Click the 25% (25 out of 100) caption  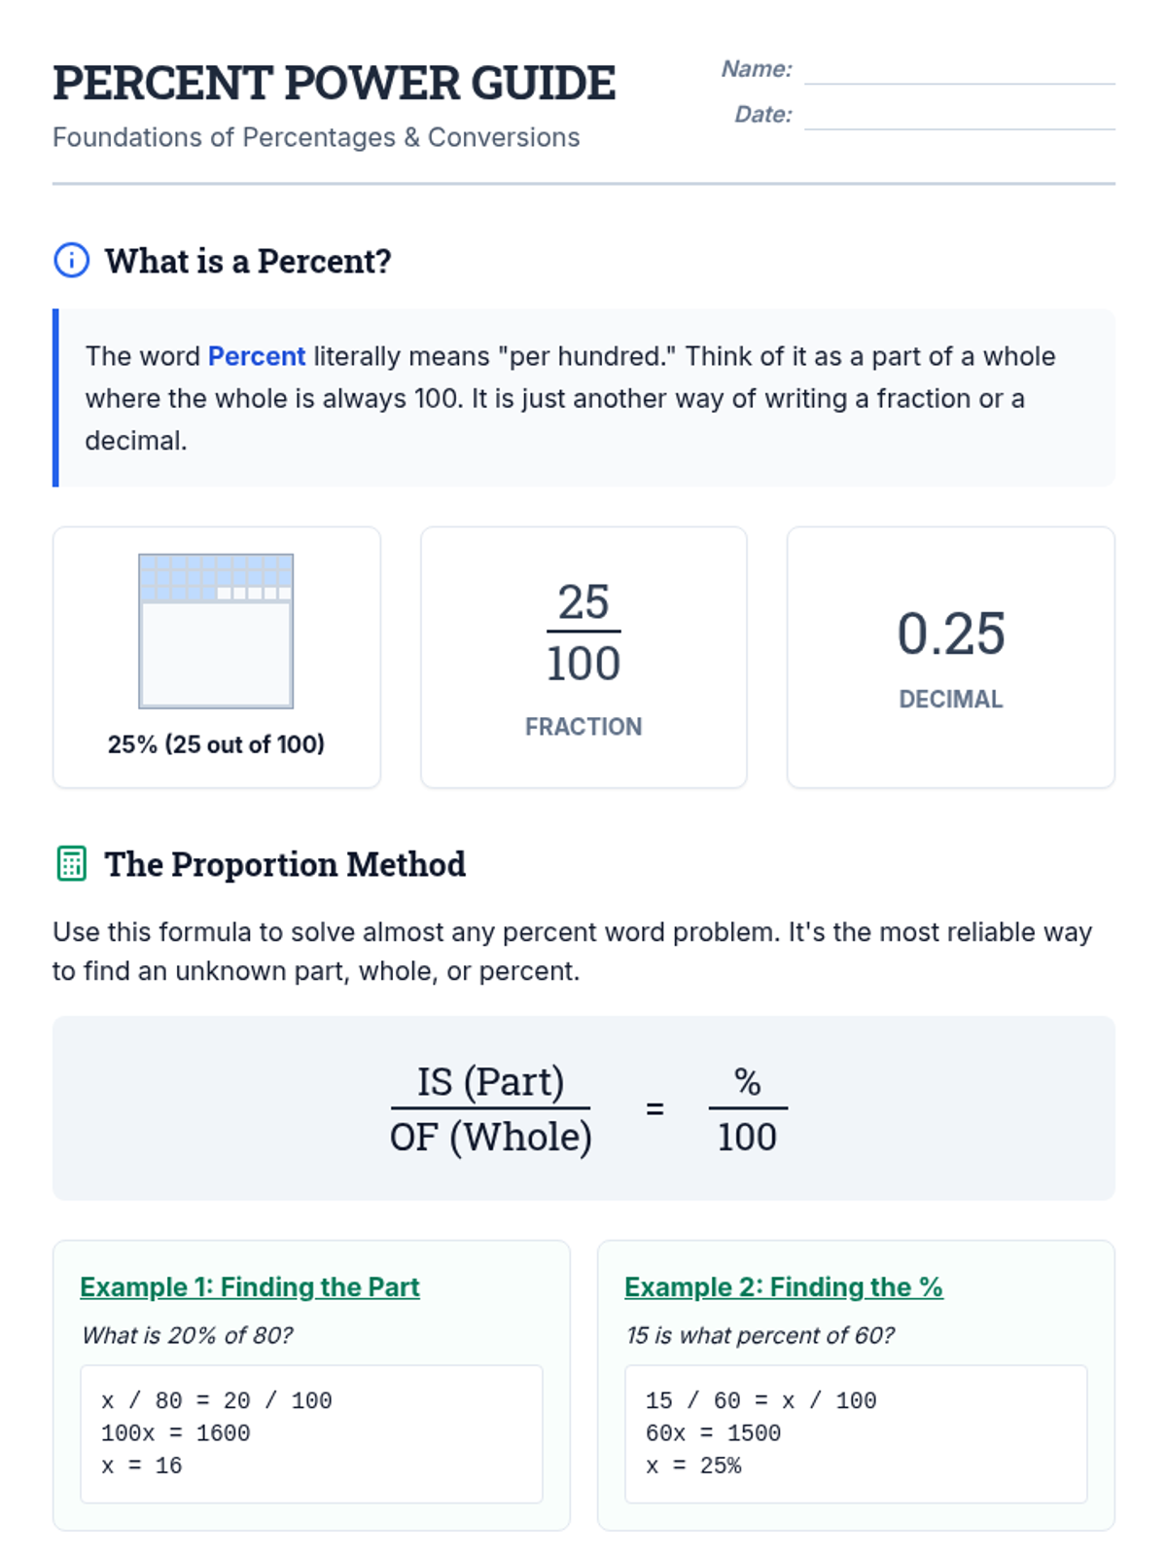pyautogui.click(x=216, y=744)
